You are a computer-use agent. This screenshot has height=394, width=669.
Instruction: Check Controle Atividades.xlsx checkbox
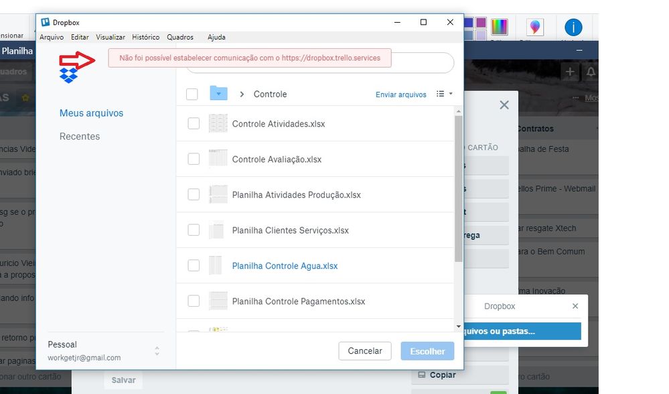[194, 124]
